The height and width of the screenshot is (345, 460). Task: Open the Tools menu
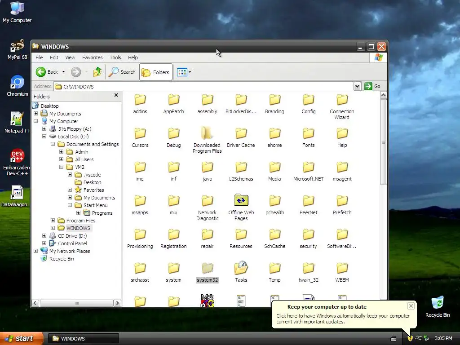115,57
